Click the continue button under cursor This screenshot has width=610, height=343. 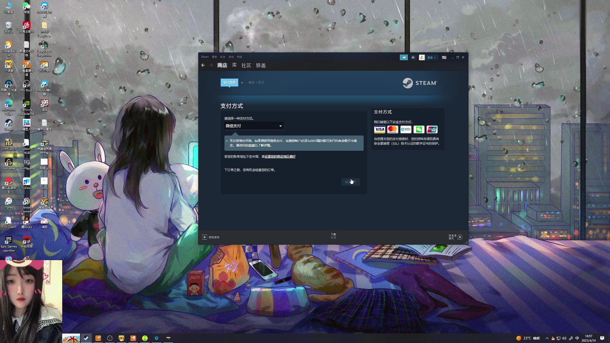tap(350, 182)
